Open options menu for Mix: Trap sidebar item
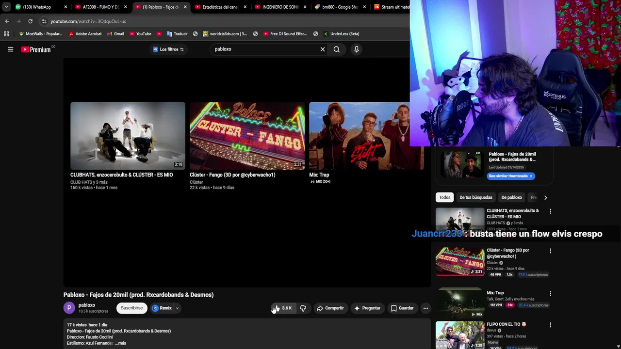621x349 pixels. (x=550, y=294)
